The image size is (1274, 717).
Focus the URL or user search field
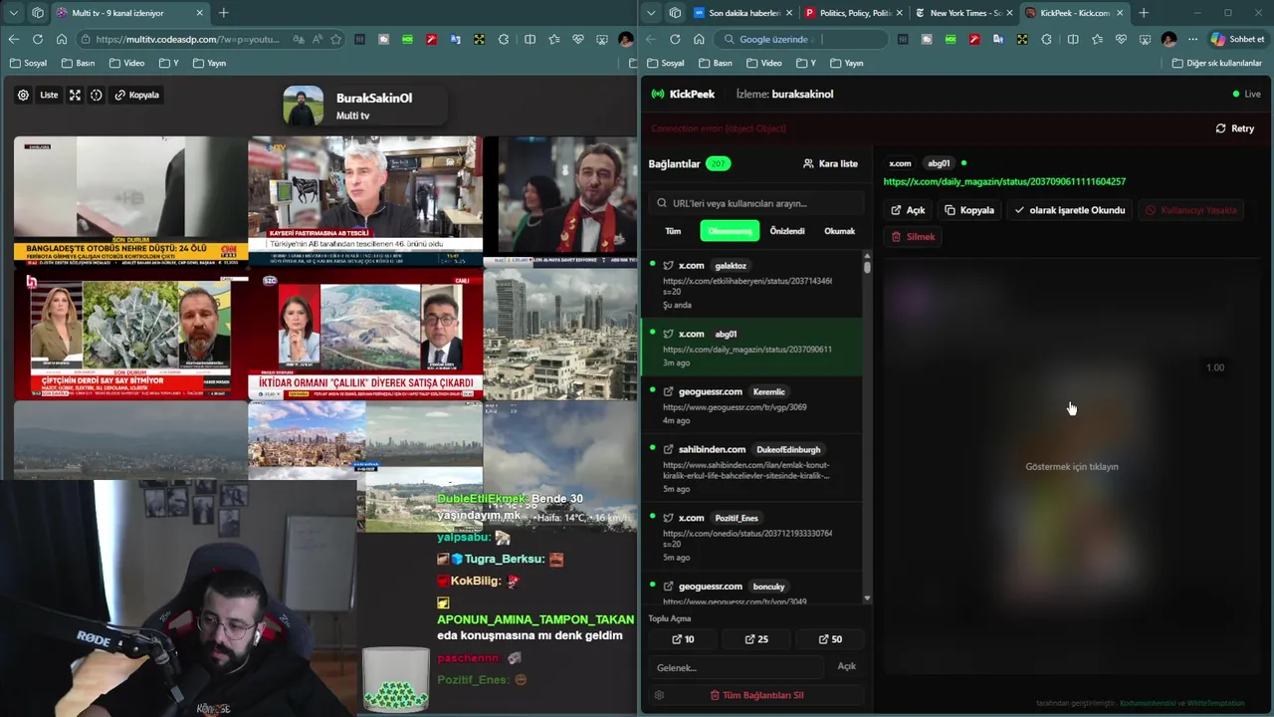(755, 203)
